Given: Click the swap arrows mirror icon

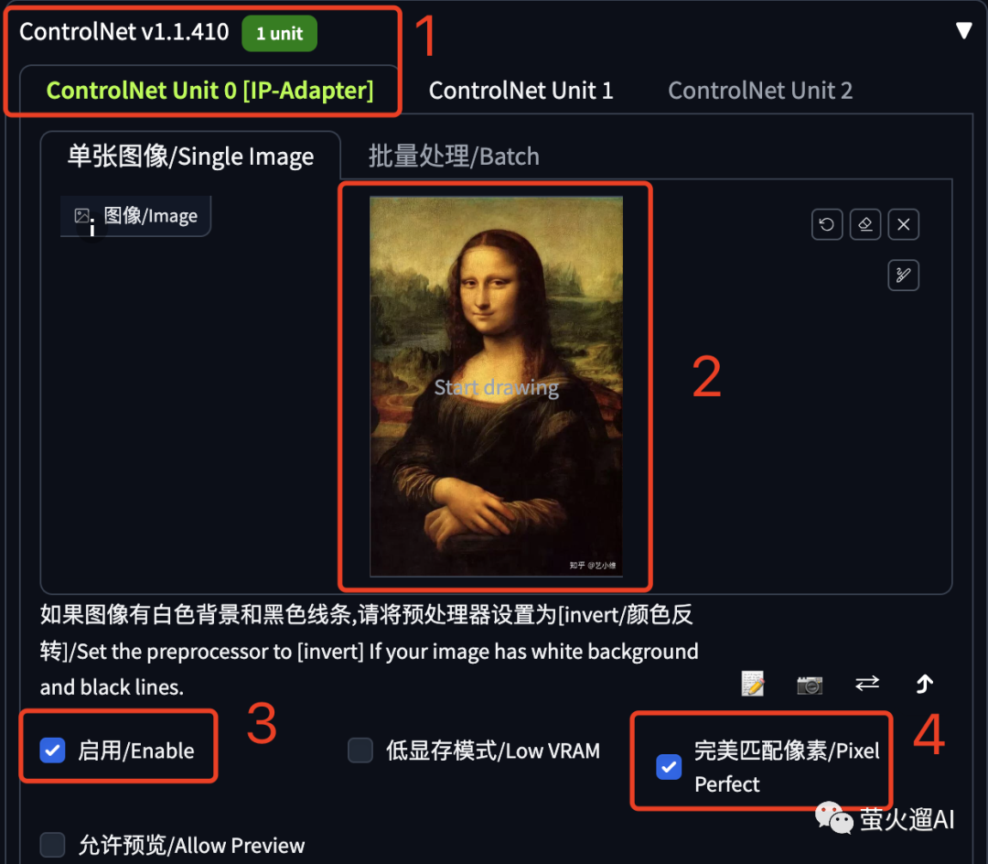Looking at the screenshot, I should [867, 683].
